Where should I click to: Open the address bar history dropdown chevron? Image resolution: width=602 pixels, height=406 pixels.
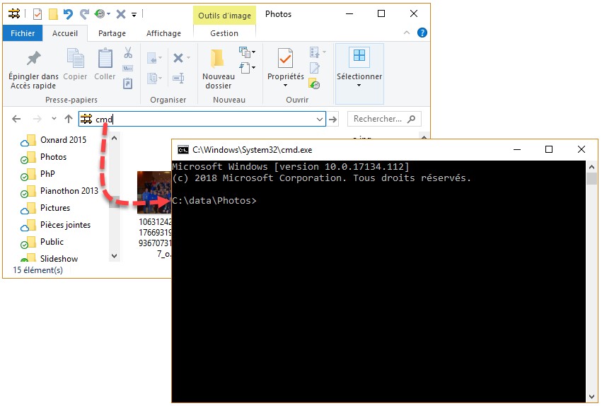(x=320, y=119)
